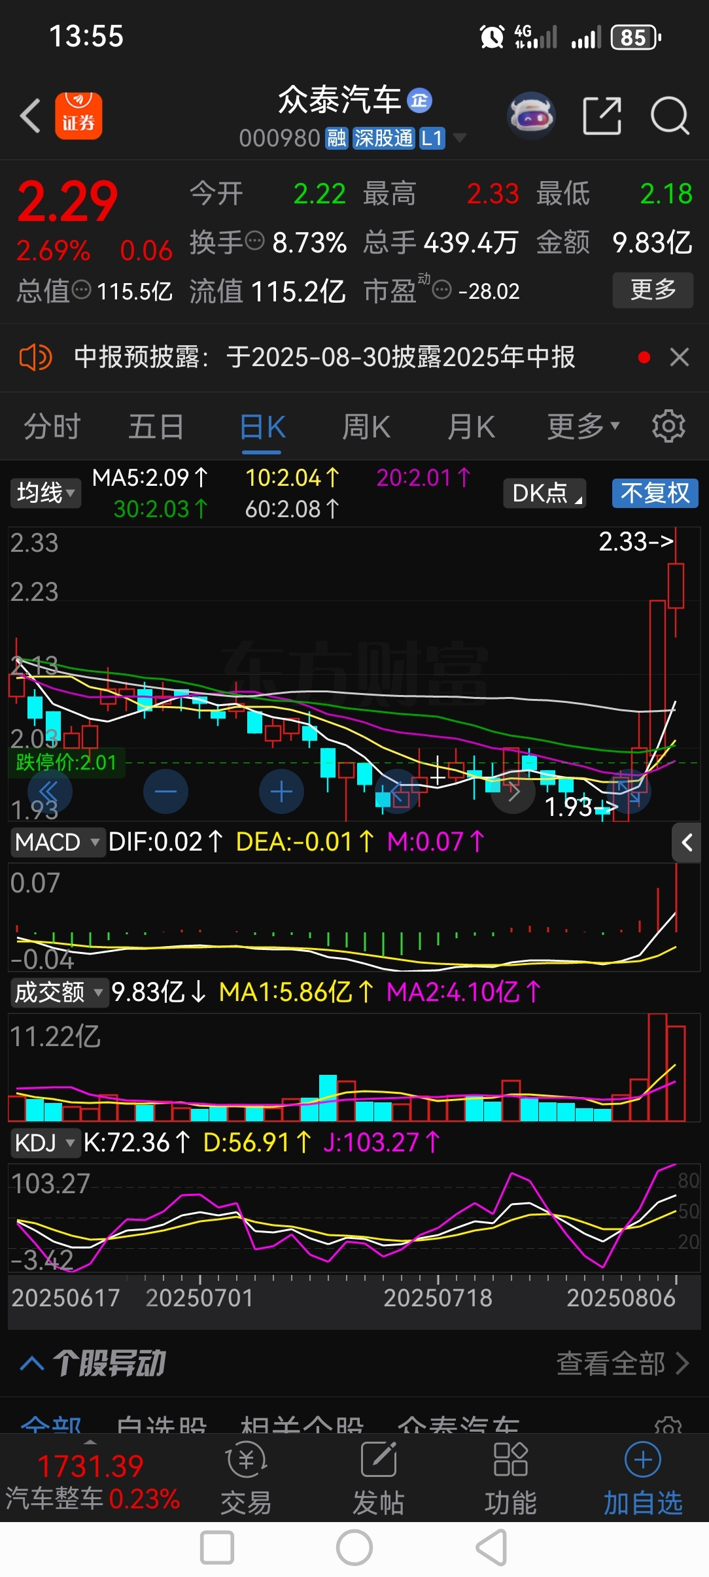Open the search magnifier icon
The height and width of the screenshot is (1577, 709).
670,116
